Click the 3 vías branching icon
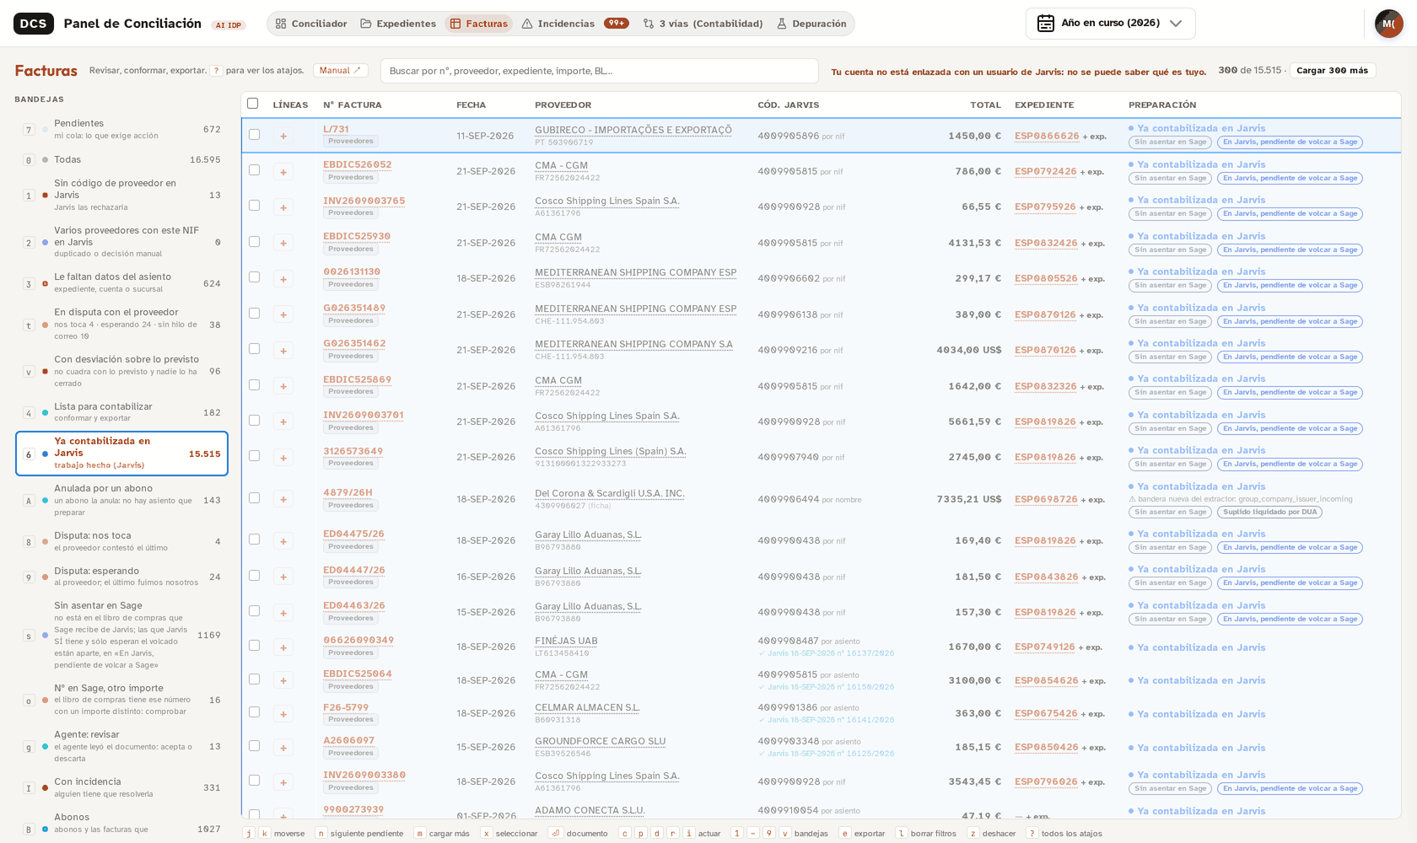The height and width of the screenshot is (843, 1417). (649, 24)
